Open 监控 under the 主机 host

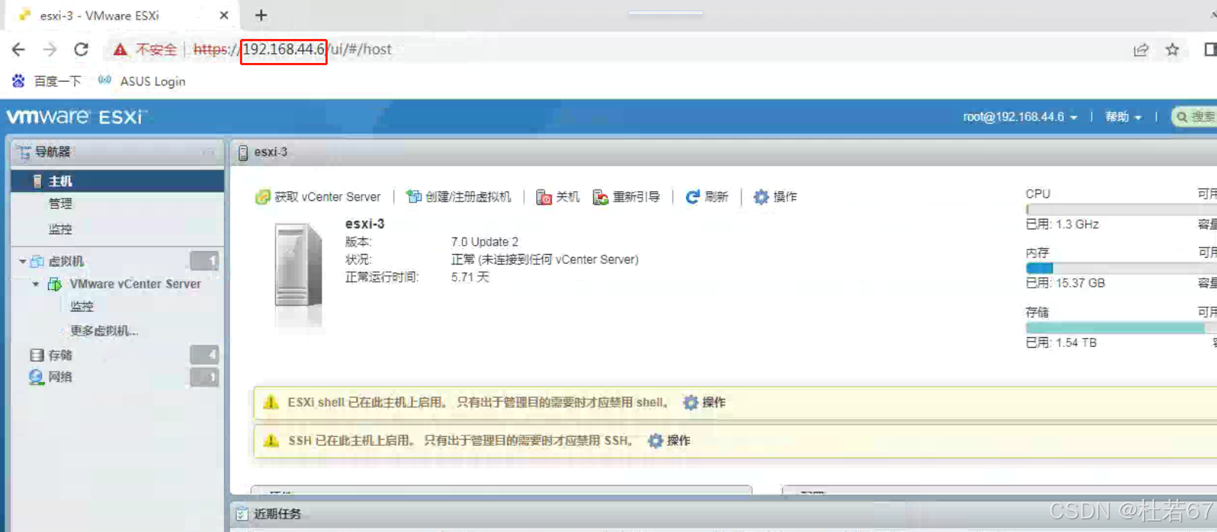click(60, 229)
